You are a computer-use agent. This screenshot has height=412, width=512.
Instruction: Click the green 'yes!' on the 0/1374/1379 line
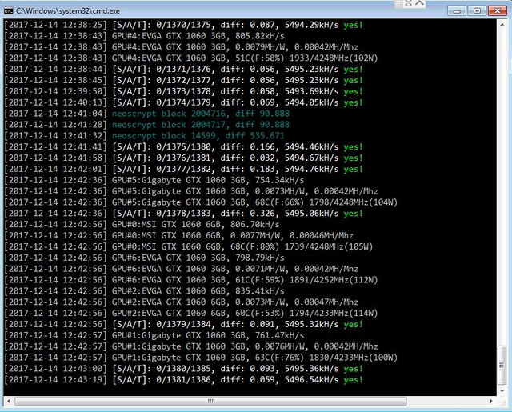pyautogui.click(x=354, y=102)
